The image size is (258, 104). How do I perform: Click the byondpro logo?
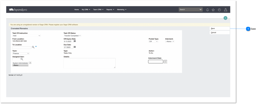18,10
